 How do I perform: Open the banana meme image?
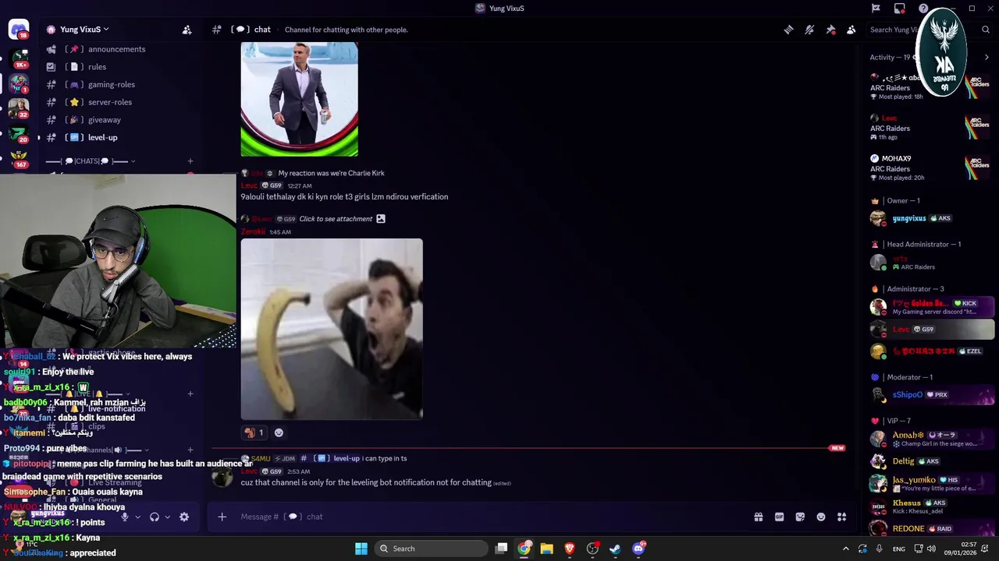[332, 329]
